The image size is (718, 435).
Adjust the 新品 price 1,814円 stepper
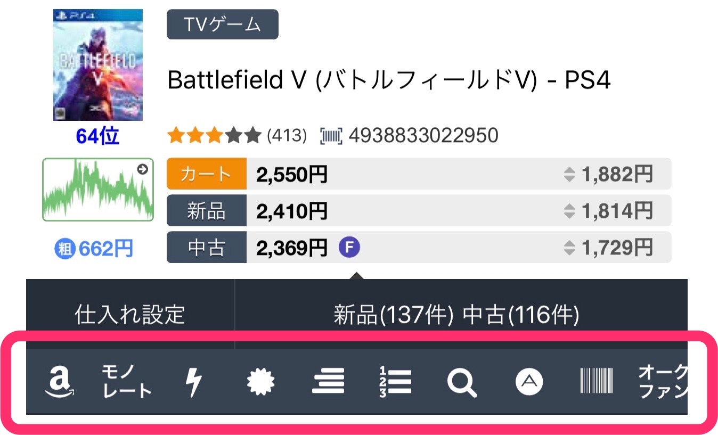coord(570,211)
